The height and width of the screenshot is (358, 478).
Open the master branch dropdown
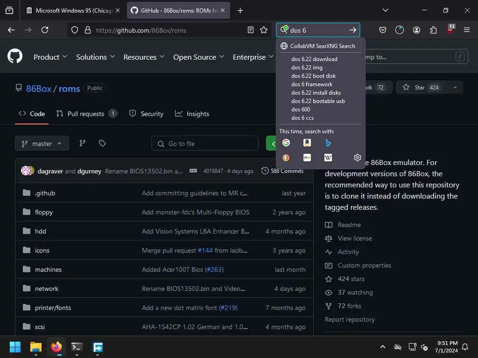click(x=42, y=144)
